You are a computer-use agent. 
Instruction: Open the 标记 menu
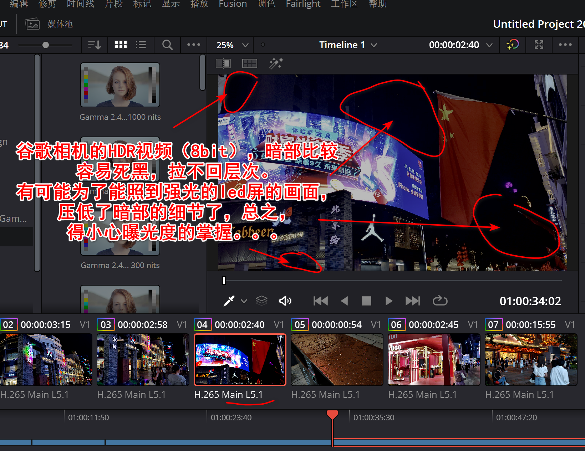[142, 4]
